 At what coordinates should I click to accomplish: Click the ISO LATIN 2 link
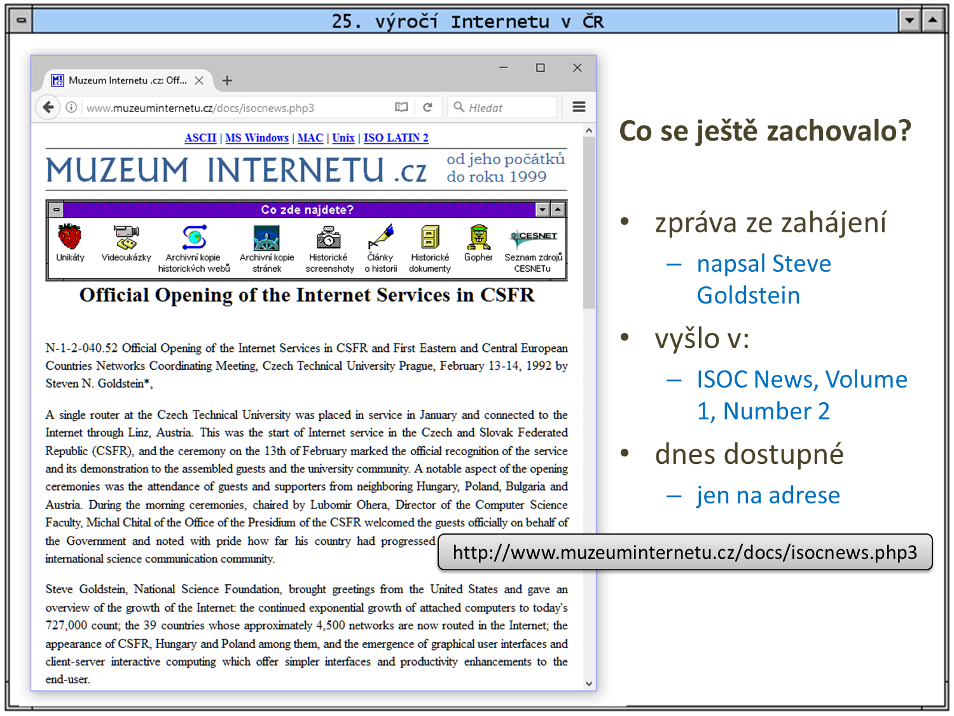(396, 138)
